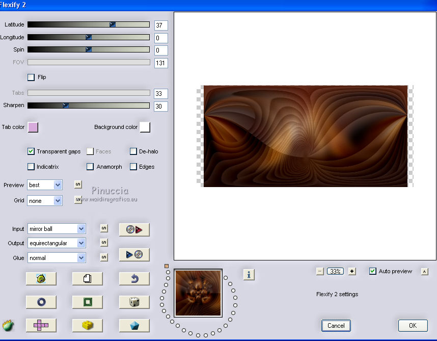
Task: Click OK to apply Flexify settings
Action: point(413,326)
